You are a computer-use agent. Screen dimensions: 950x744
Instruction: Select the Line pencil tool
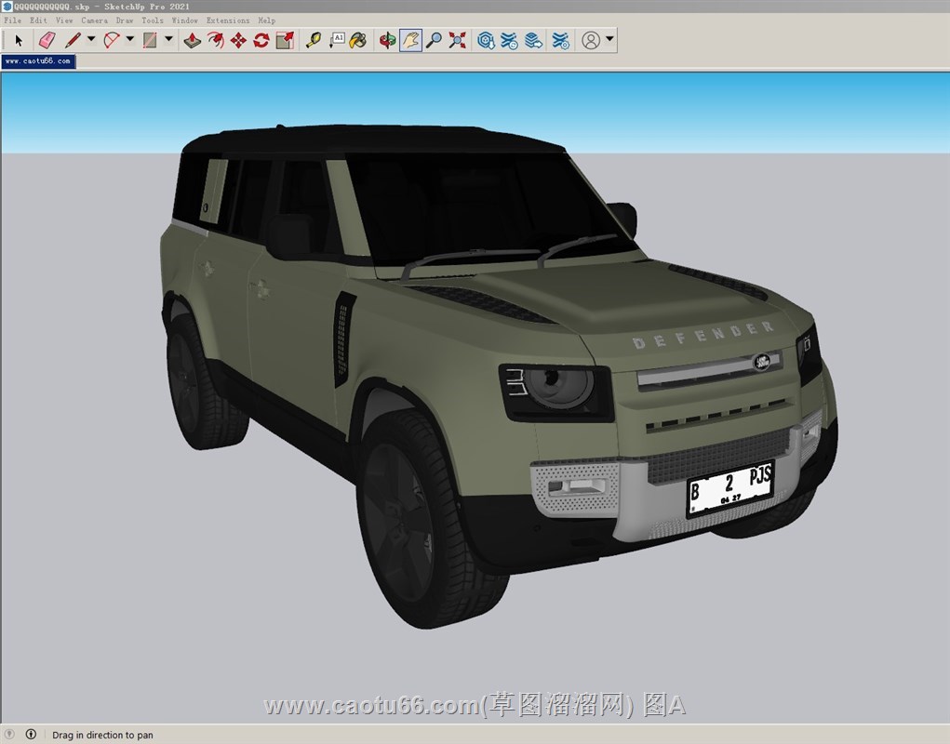[x=74, y=41]
